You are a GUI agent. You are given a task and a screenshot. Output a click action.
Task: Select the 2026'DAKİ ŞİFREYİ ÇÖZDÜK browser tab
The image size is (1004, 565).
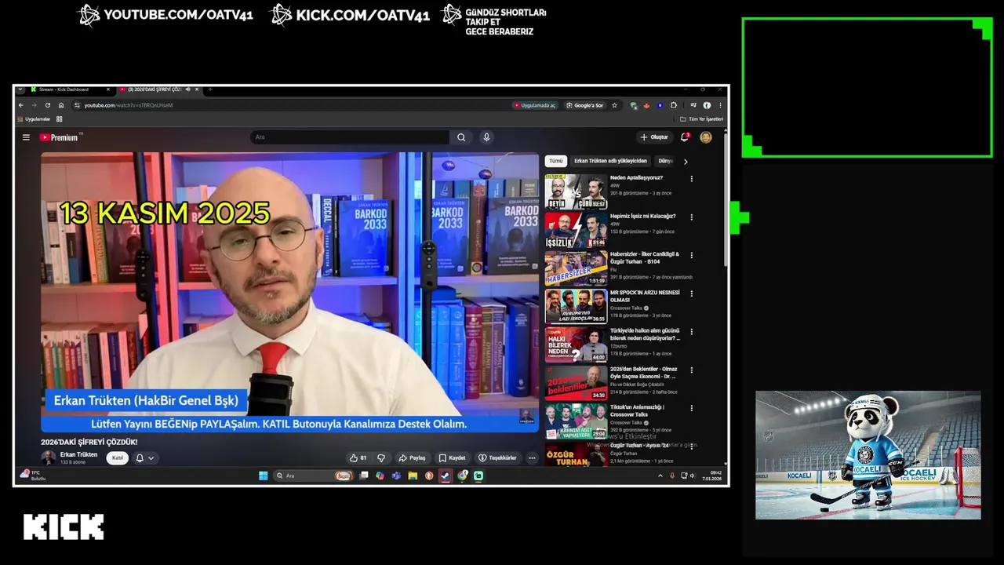(159, 89)
